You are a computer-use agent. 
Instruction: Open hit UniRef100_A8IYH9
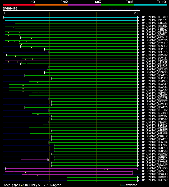pyautogui.click(x=155, y=17)
